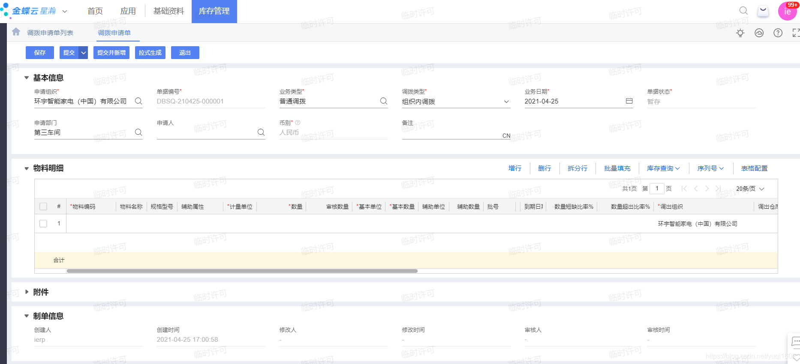
Task: Open the message inbox icon
Action: [763, 11]
